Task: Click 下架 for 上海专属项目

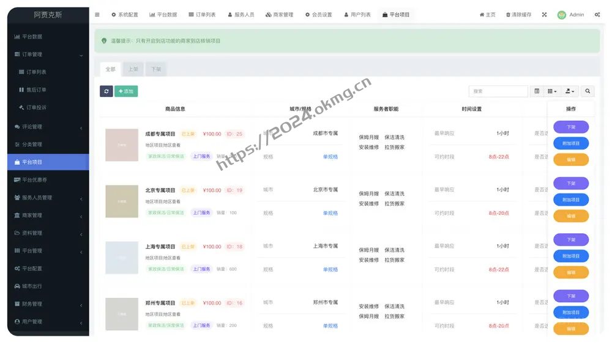Action: [x=571, y=240]
